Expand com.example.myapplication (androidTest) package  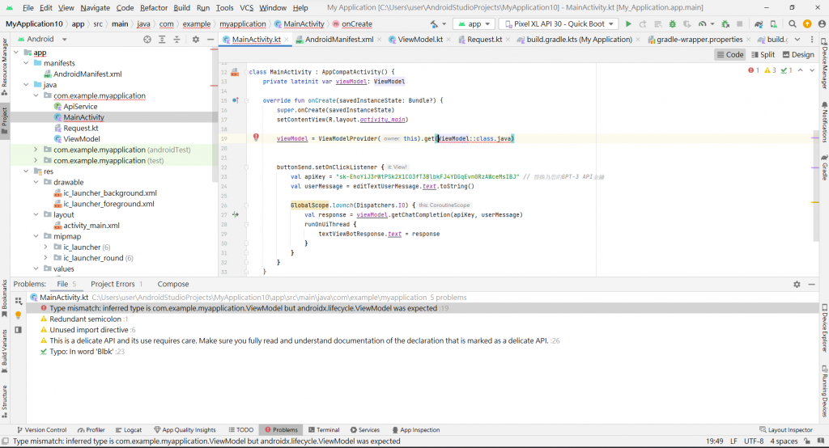tap(36, 150)
